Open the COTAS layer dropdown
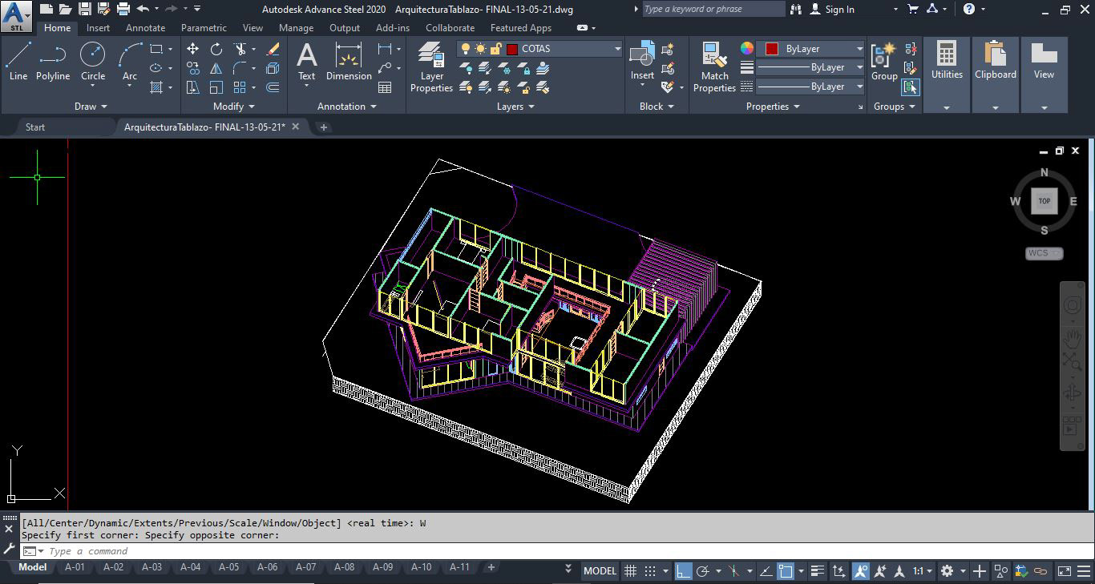Viewport: 1095px width, 584px height. (x=617, y=49)
